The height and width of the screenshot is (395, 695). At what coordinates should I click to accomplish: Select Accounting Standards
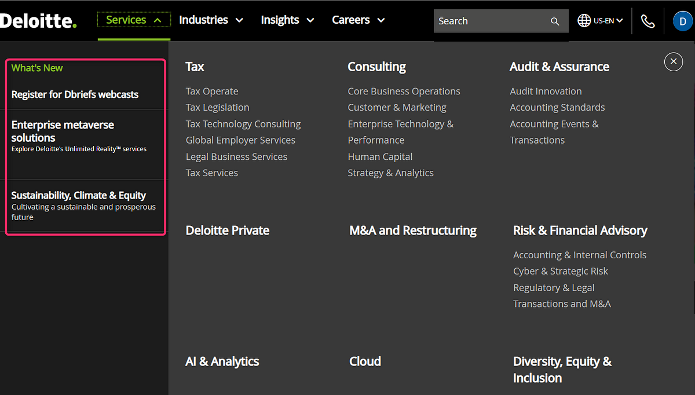tap(557, 107)
